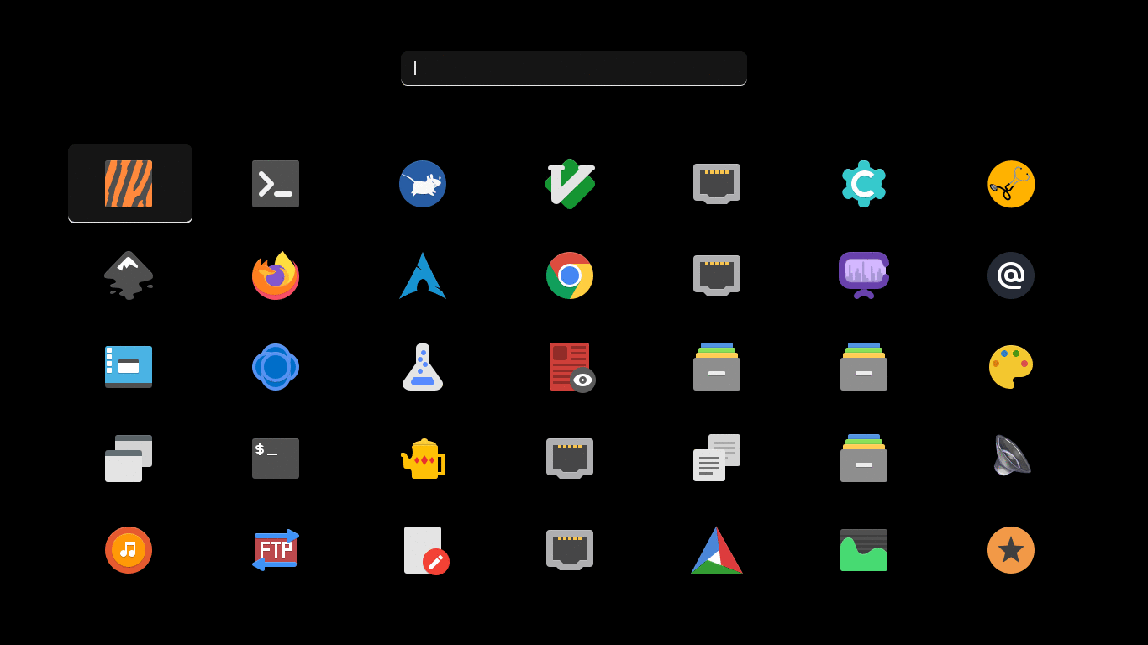The image size is (1148, 645).
Task: Click the blue Arch Linux logo
Action: tap(423, 275)
